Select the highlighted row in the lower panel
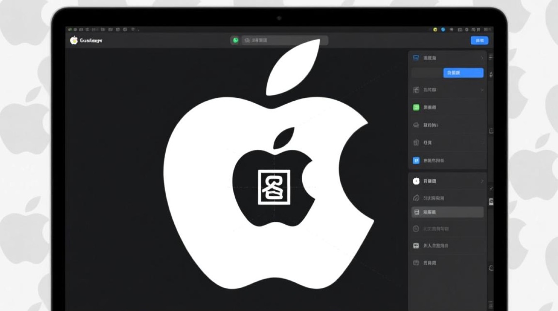558x311 pixels. tap(448, 212)
